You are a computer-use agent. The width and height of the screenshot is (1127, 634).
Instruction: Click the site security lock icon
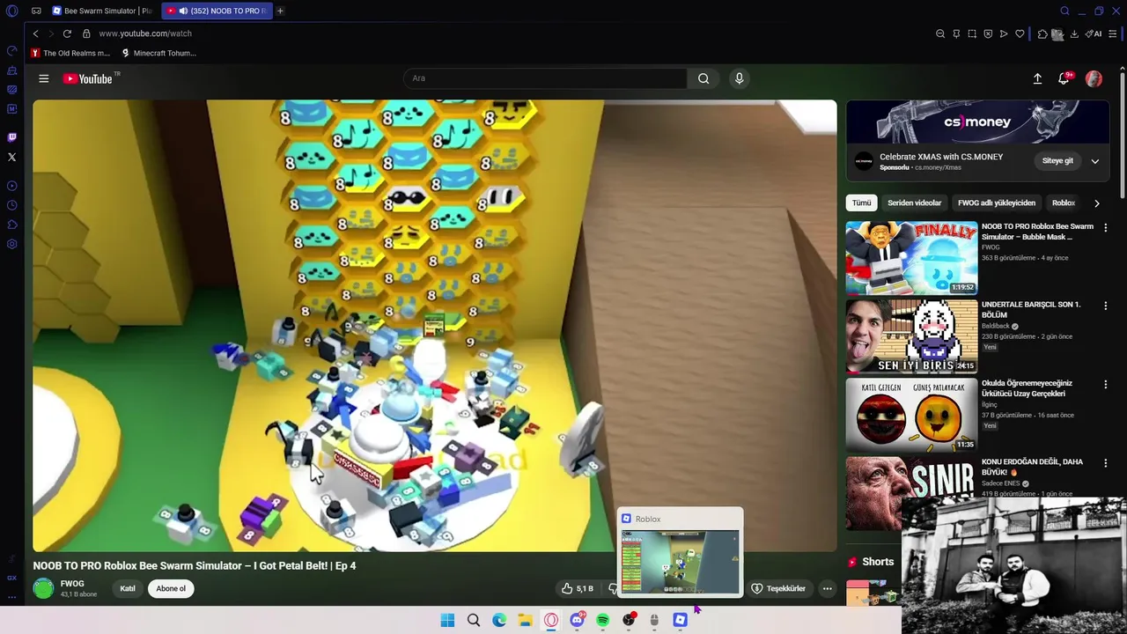pyautogui.click(x=86, y=33)
